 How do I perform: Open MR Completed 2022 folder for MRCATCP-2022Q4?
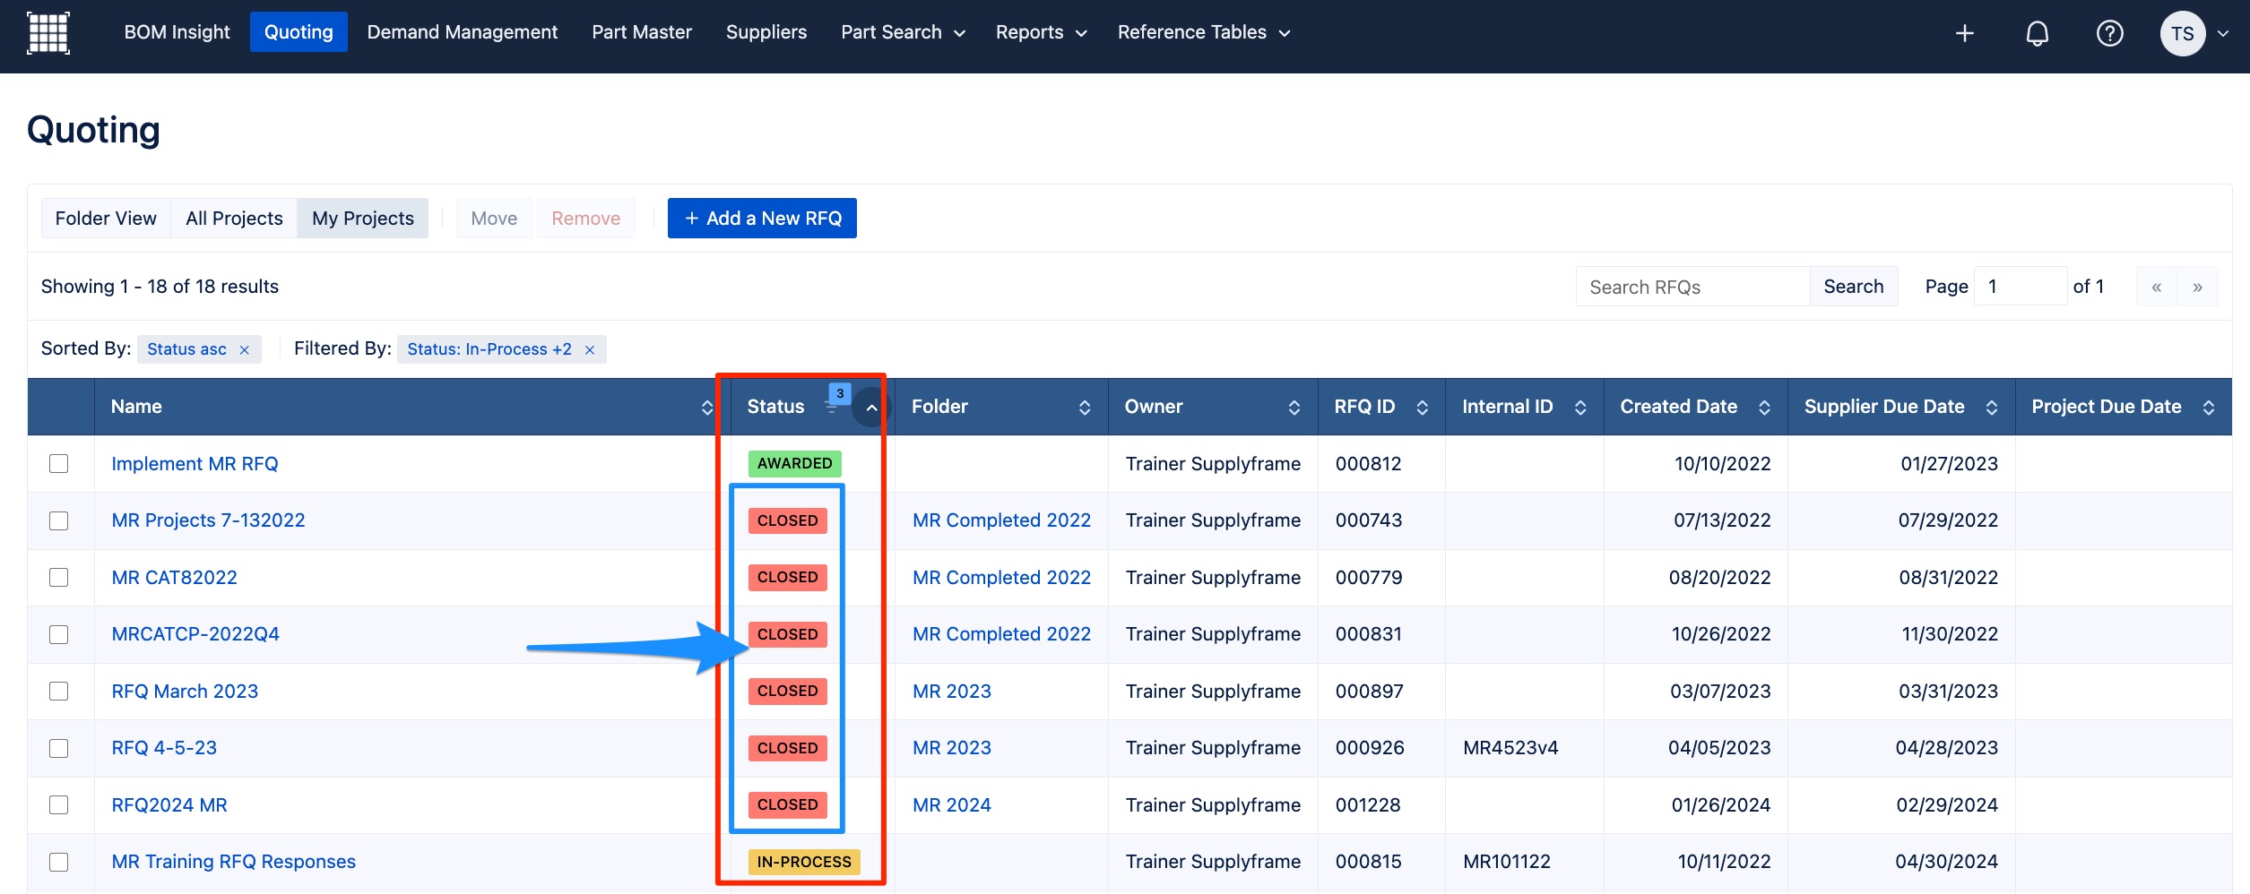(x=1001, y=634)
